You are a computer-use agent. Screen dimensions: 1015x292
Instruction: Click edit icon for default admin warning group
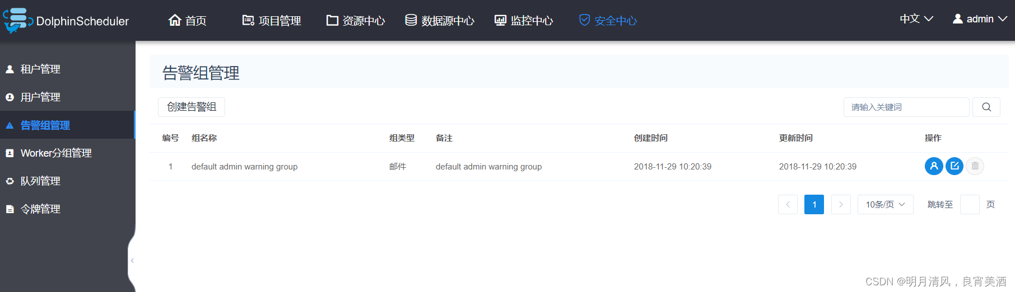pyautogui.click(x=955, y=166)
